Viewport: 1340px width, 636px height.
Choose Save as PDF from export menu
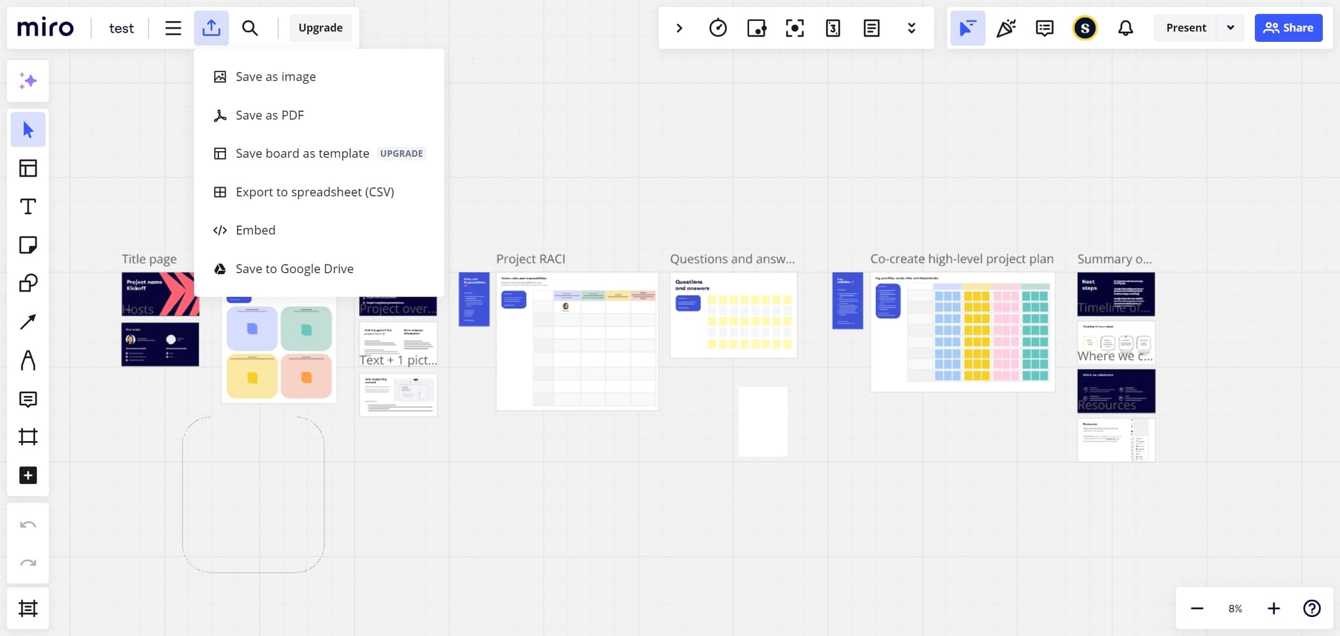270,115
